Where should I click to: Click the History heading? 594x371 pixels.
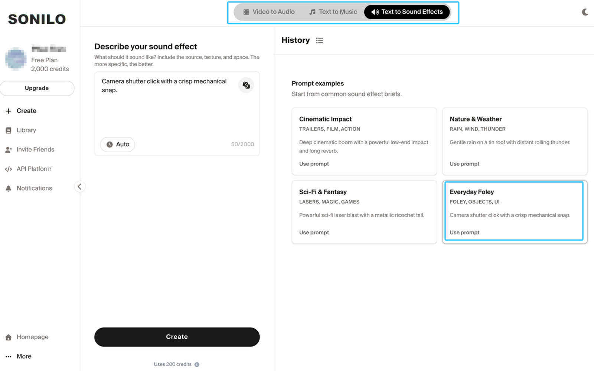tap(296, 40)
